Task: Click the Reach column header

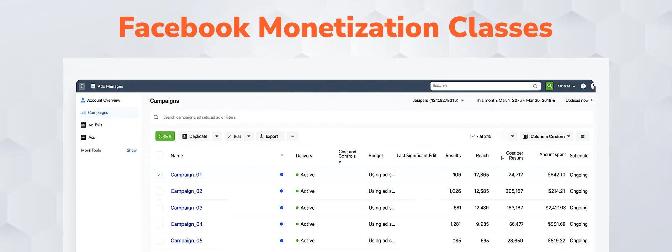Action: [482, 156]
